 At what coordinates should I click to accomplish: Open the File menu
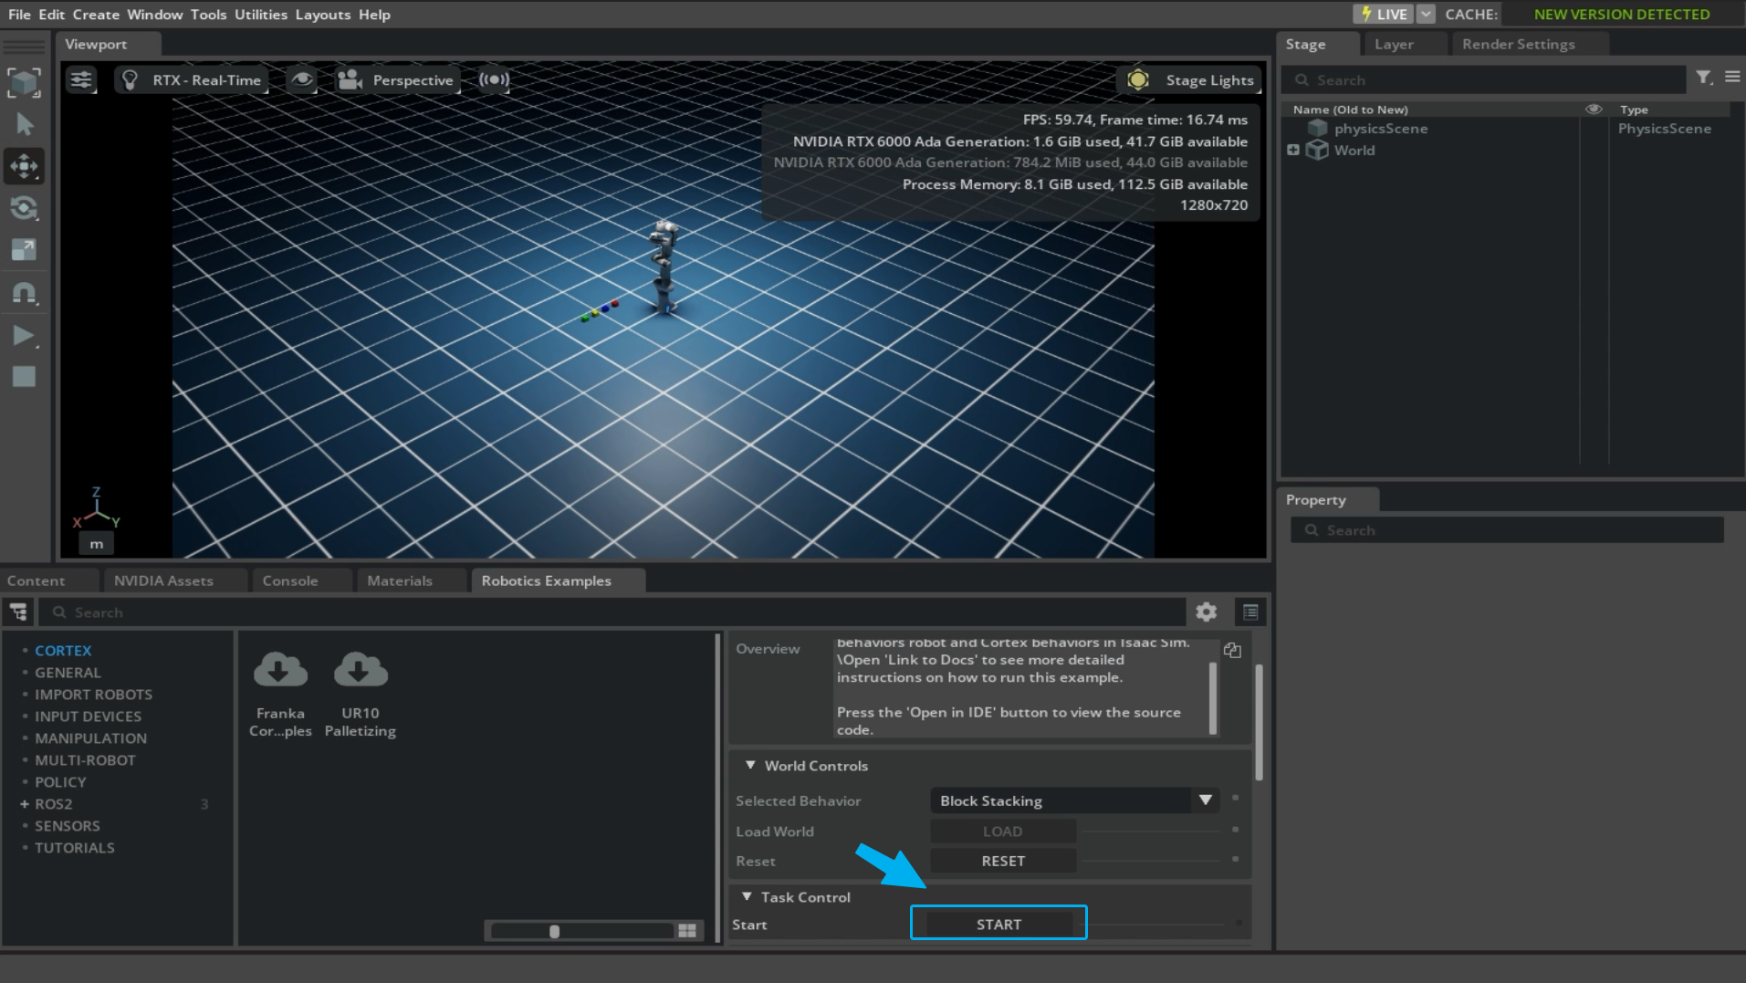[x=19, y=15]
